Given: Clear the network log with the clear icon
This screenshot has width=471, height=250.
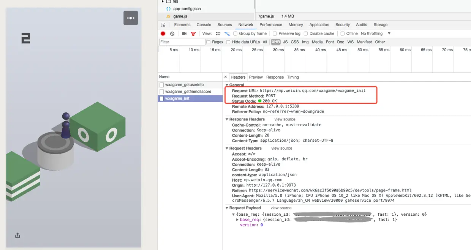Looking at the screenshot, I should pyautogui.click(x=172, y=33).
